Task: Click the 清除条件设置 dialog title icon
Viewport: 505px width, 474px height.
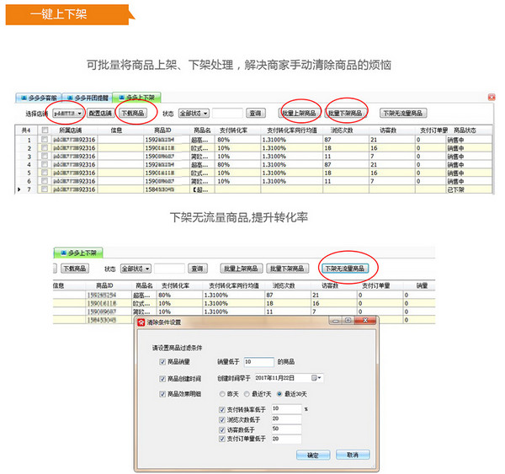Action: 141,322
